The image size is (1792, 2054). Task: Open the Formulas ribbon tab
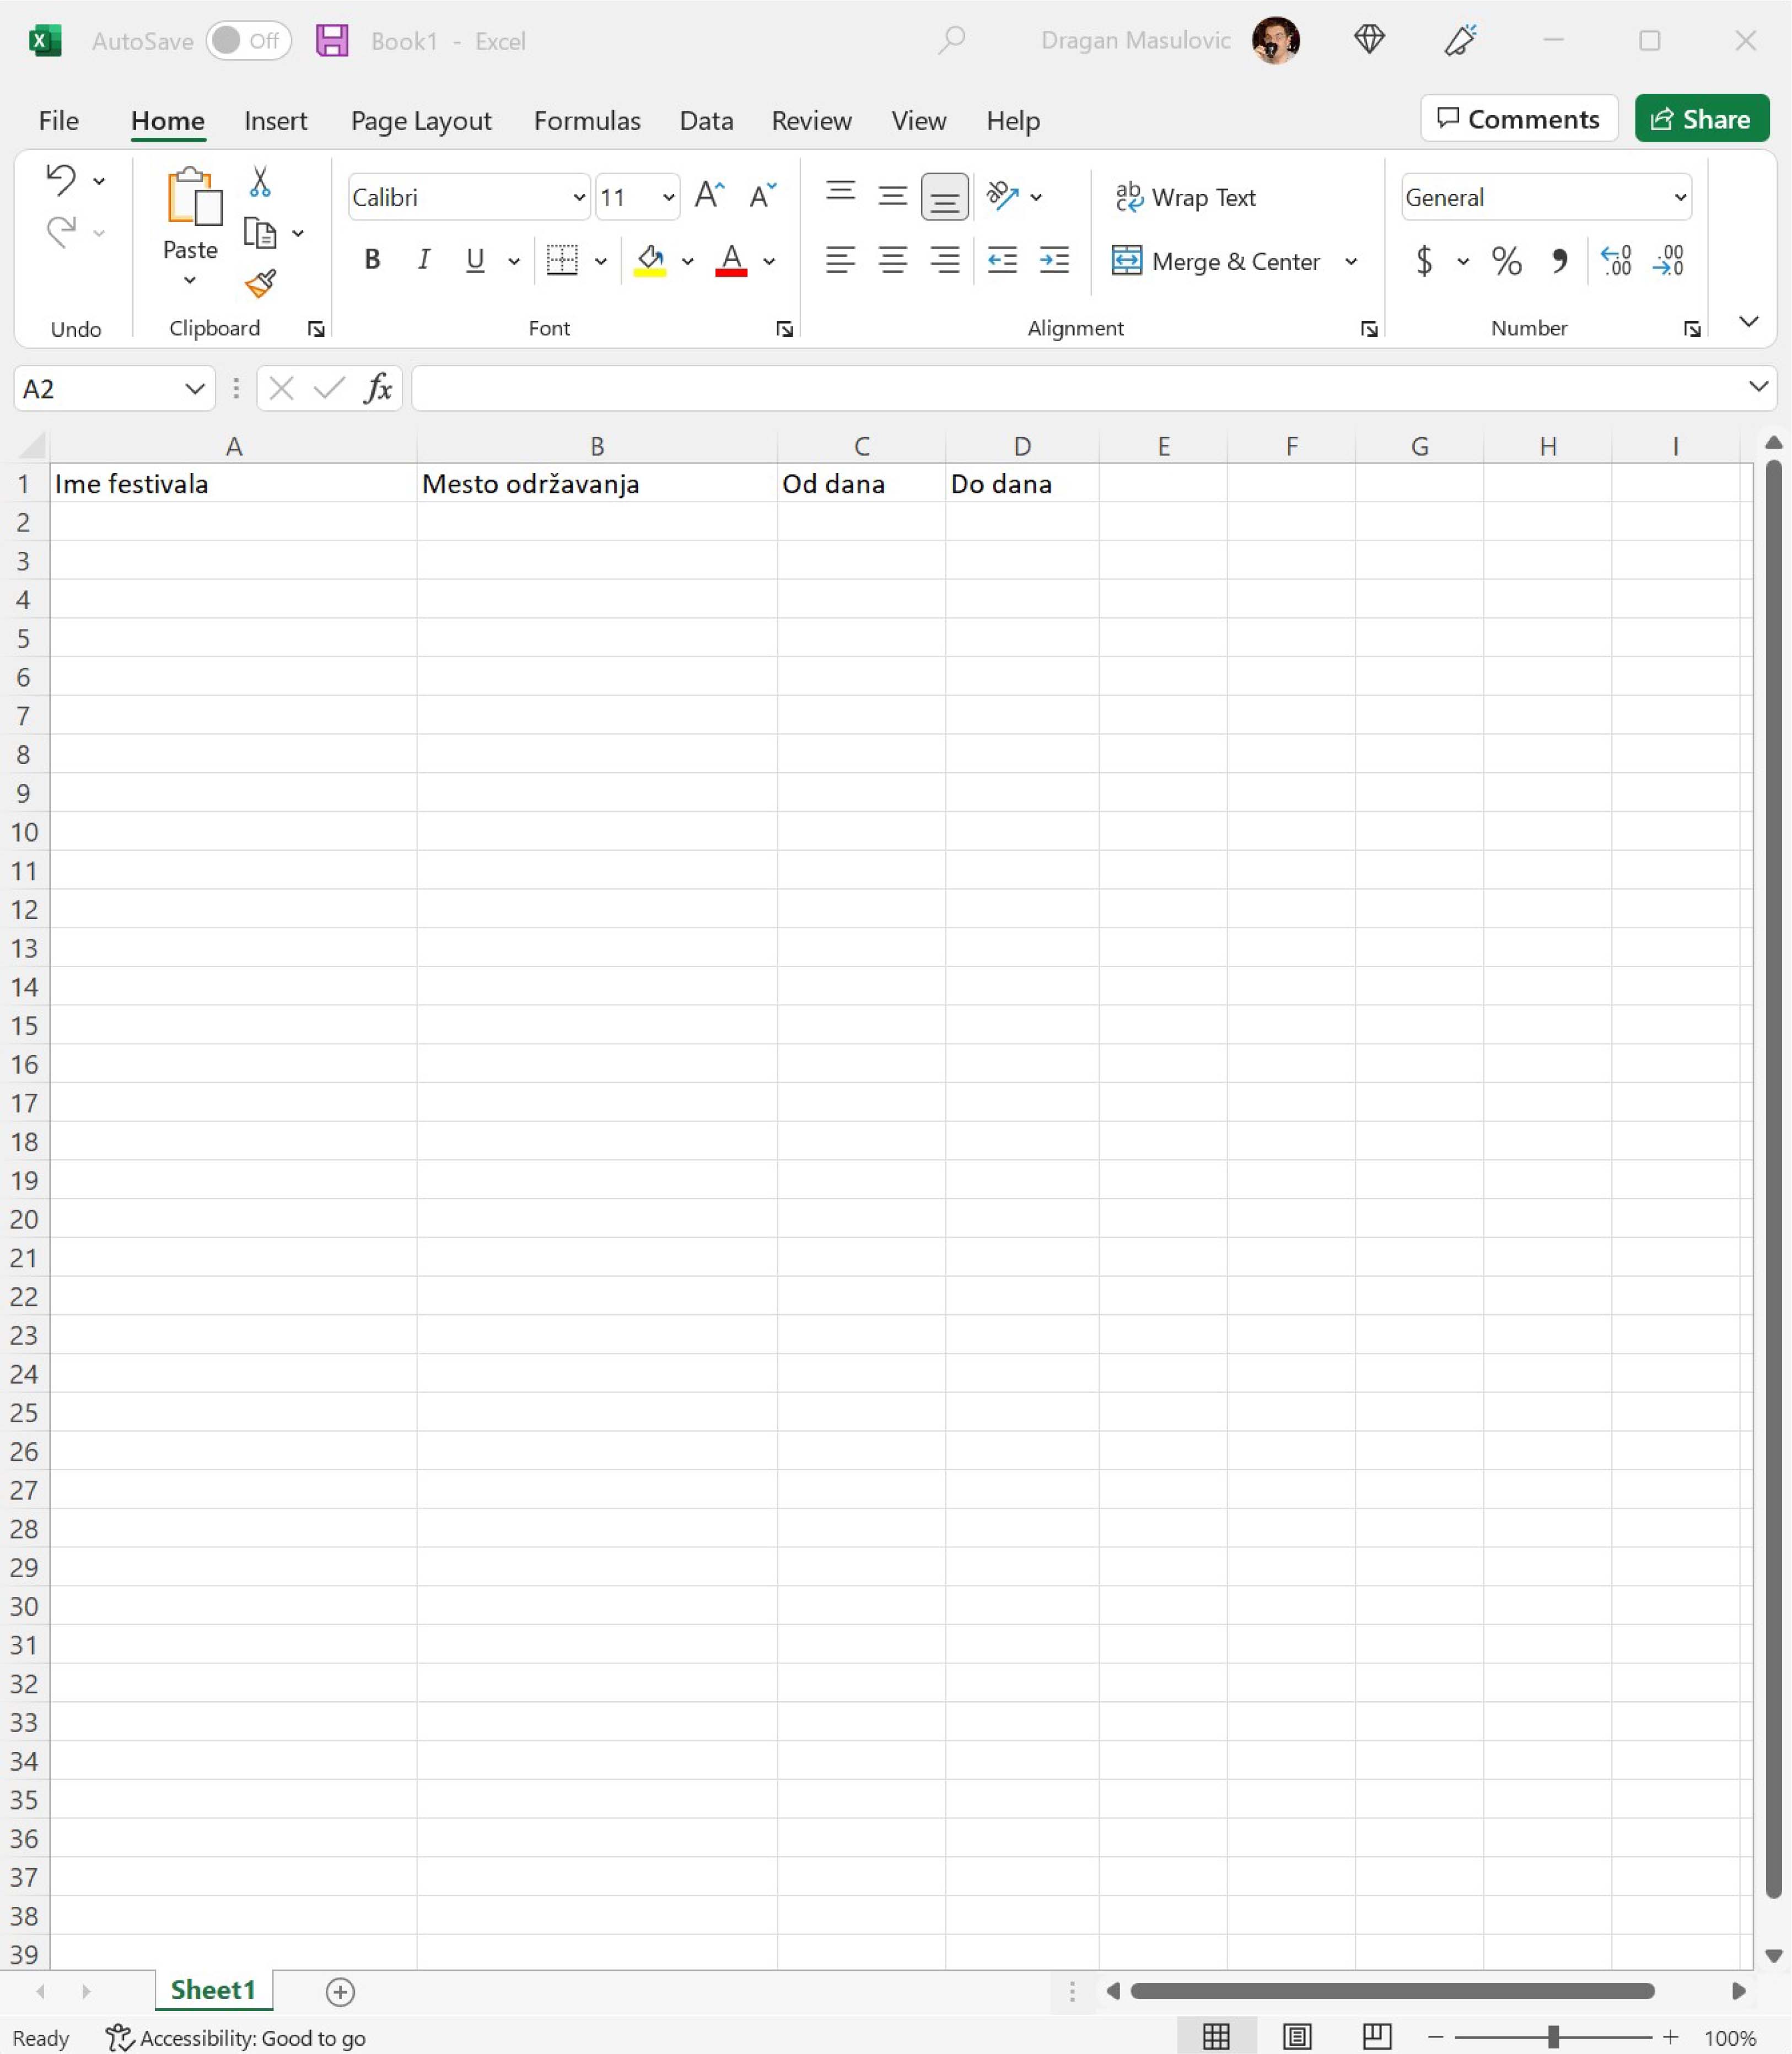tap(587, 121)
